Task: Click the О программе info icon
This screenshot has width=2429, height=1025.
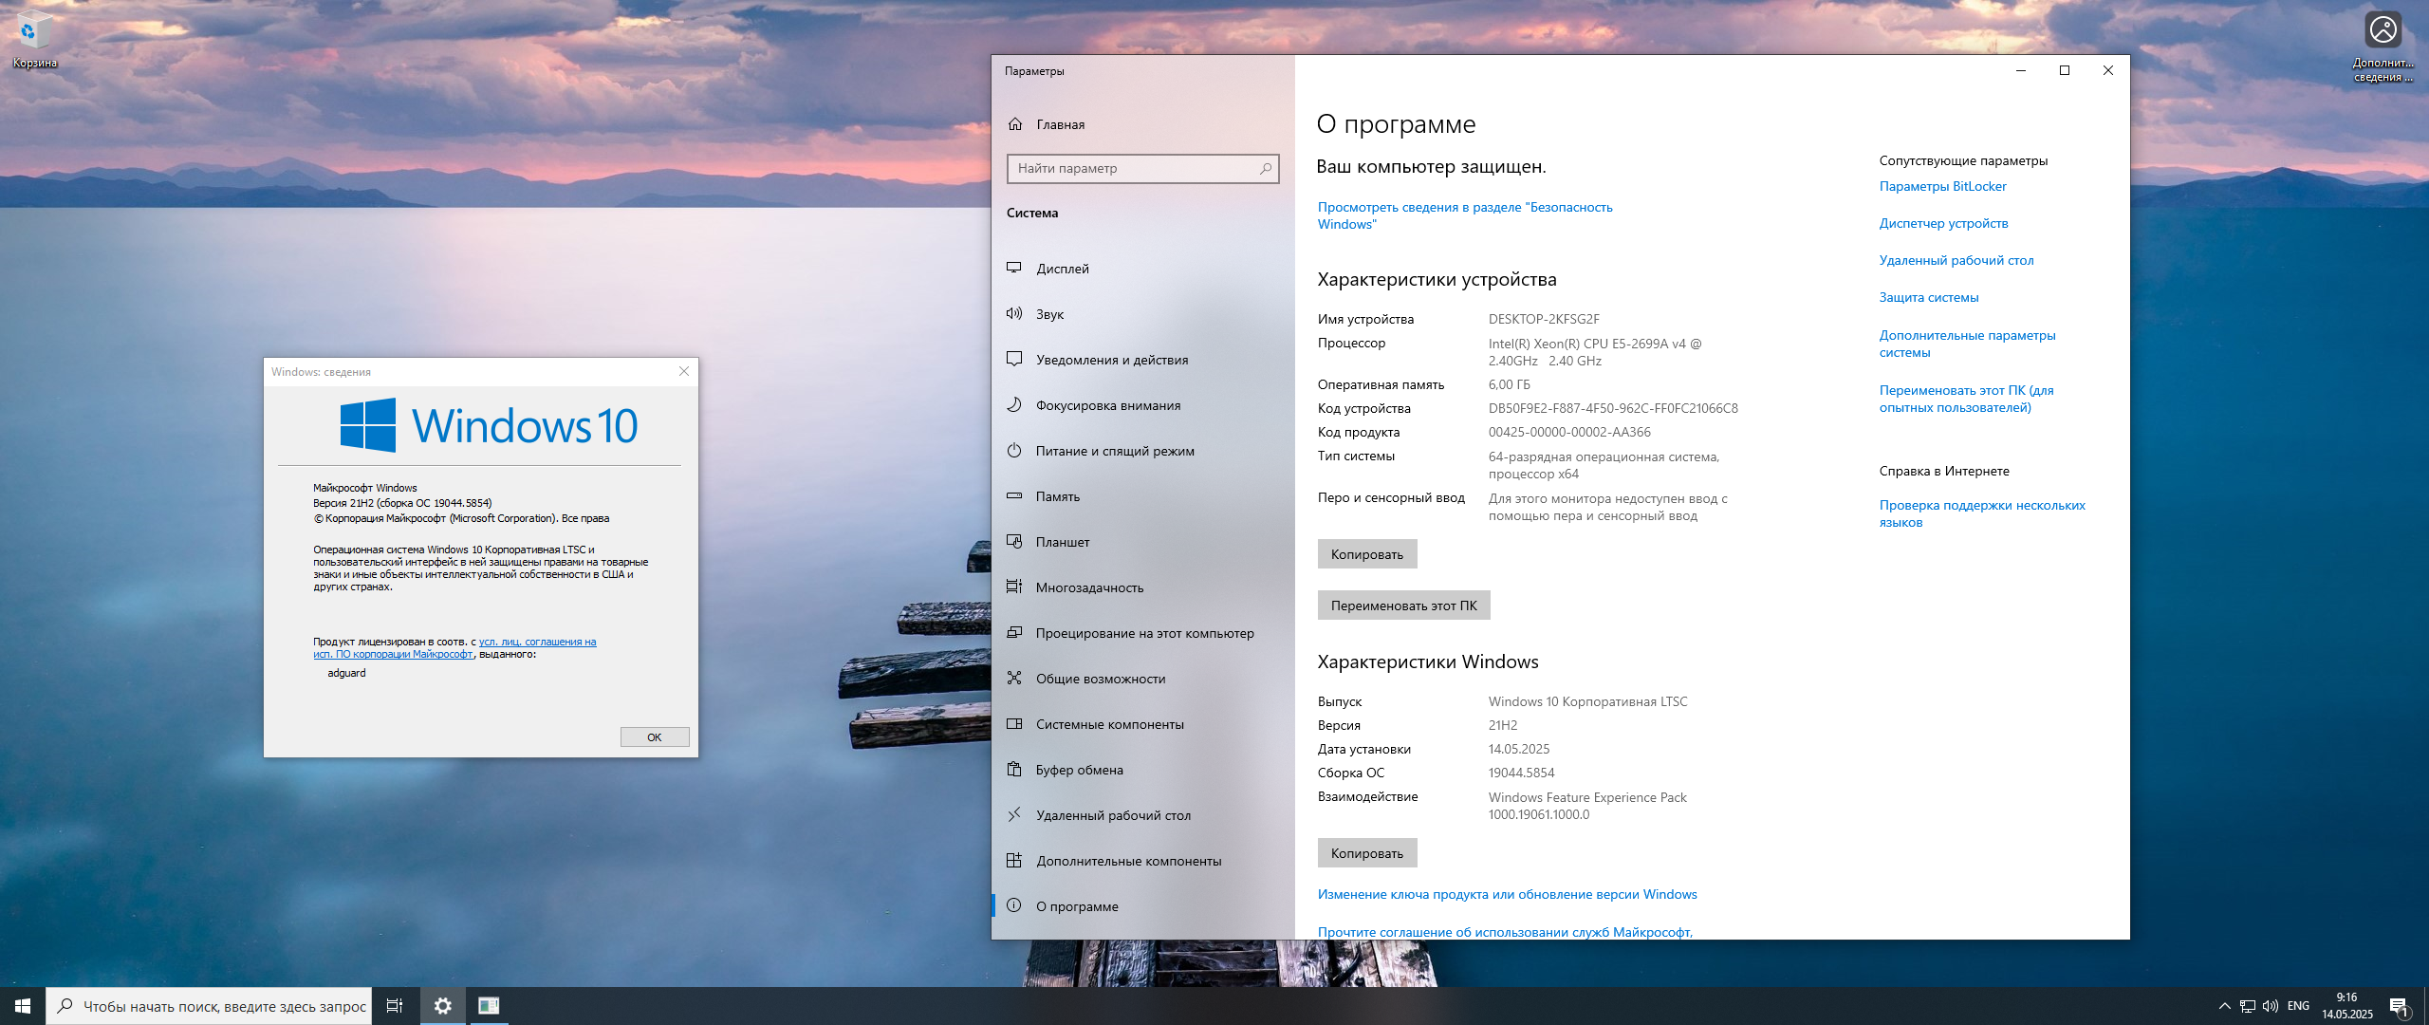Action: (1014, 906)
